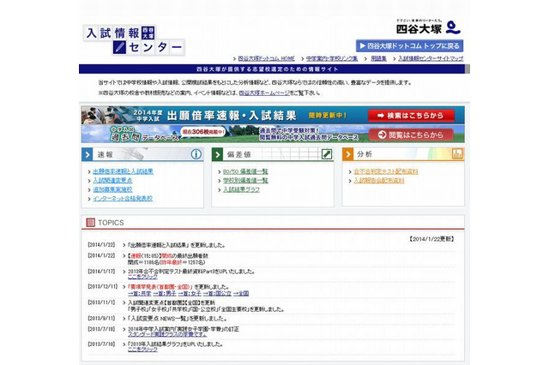549x365 pixels.
Task: Click the 速報 section header title
Action: pyautogui.click(x=105, y=154)
